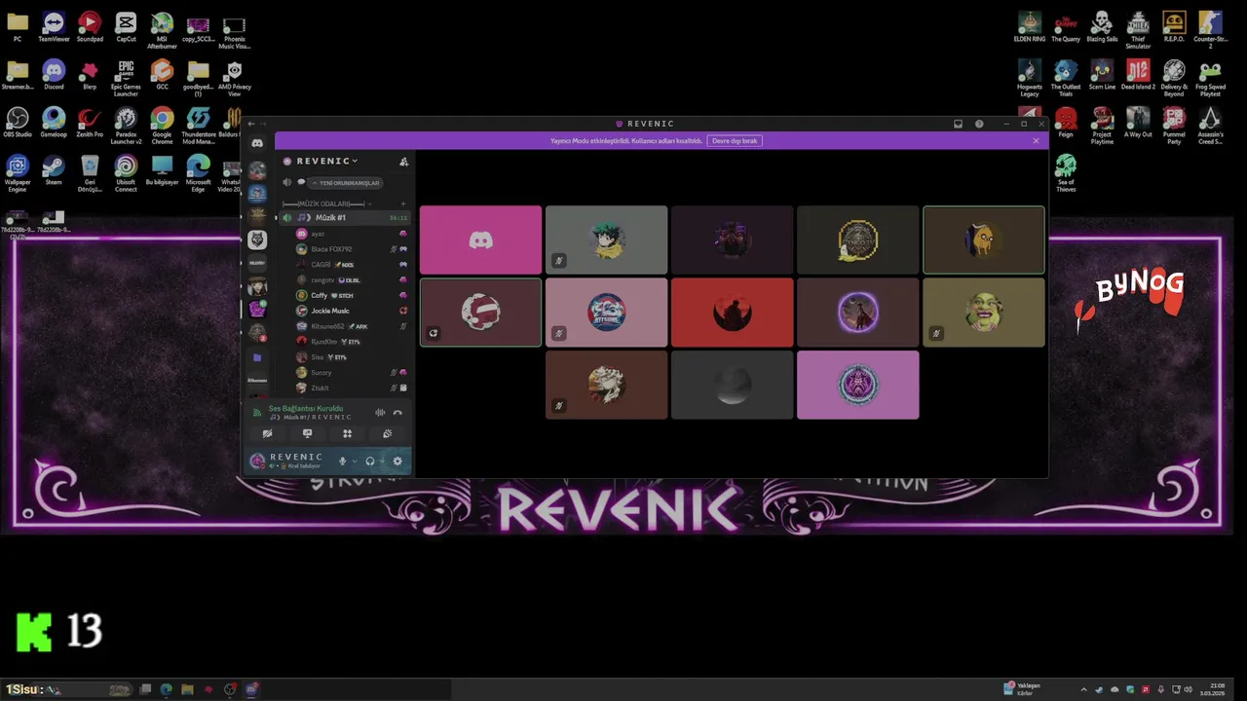Open File Explorer folder icon in taskbar
1247x701 pixels.
[187, 689]
